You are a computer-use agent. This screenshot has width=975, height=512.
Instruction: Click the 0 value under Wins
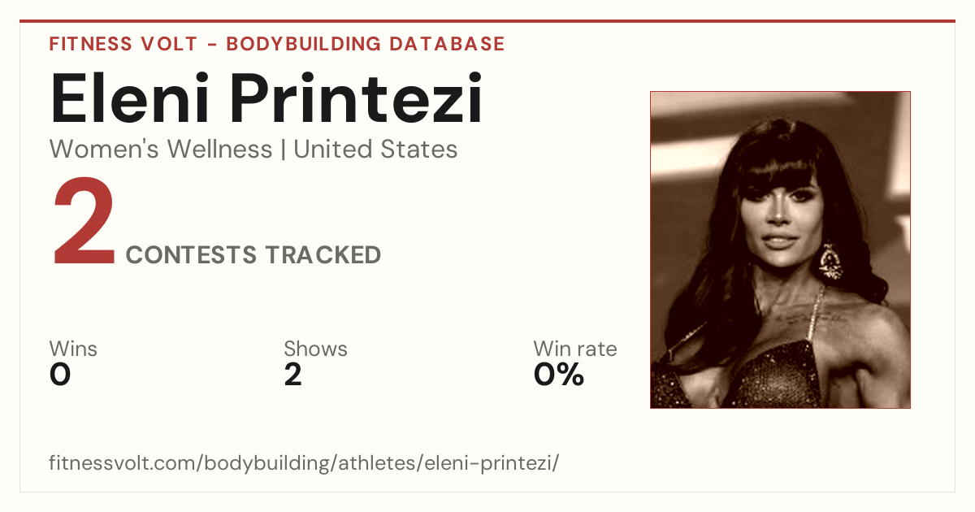pos(60,375)
